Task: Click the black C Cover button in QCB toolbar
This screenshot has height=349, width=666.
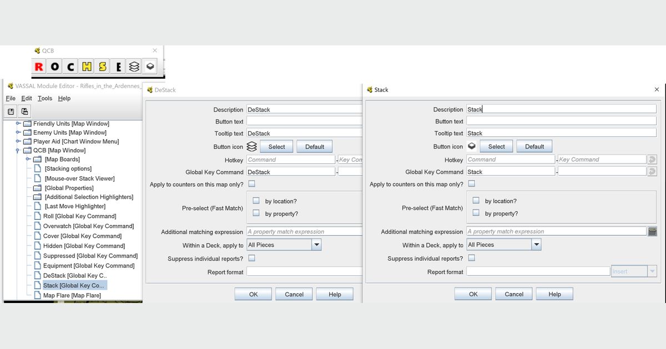Action: click(x=70, y=67)
